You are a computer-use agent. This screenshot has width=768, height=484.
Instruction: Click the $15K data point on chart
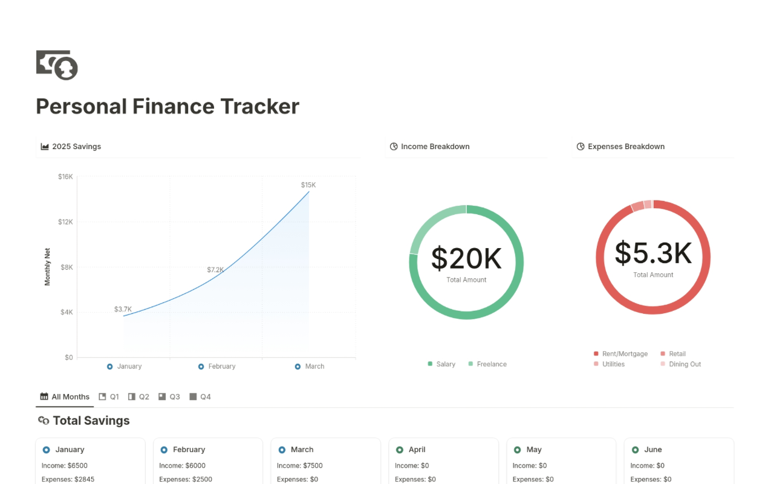coord(309,191)
